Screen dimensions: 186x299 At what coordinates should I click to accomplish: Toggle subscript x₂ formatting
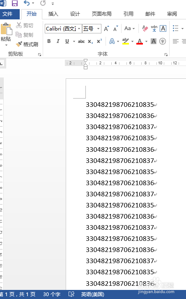click(x=90, y=41)
